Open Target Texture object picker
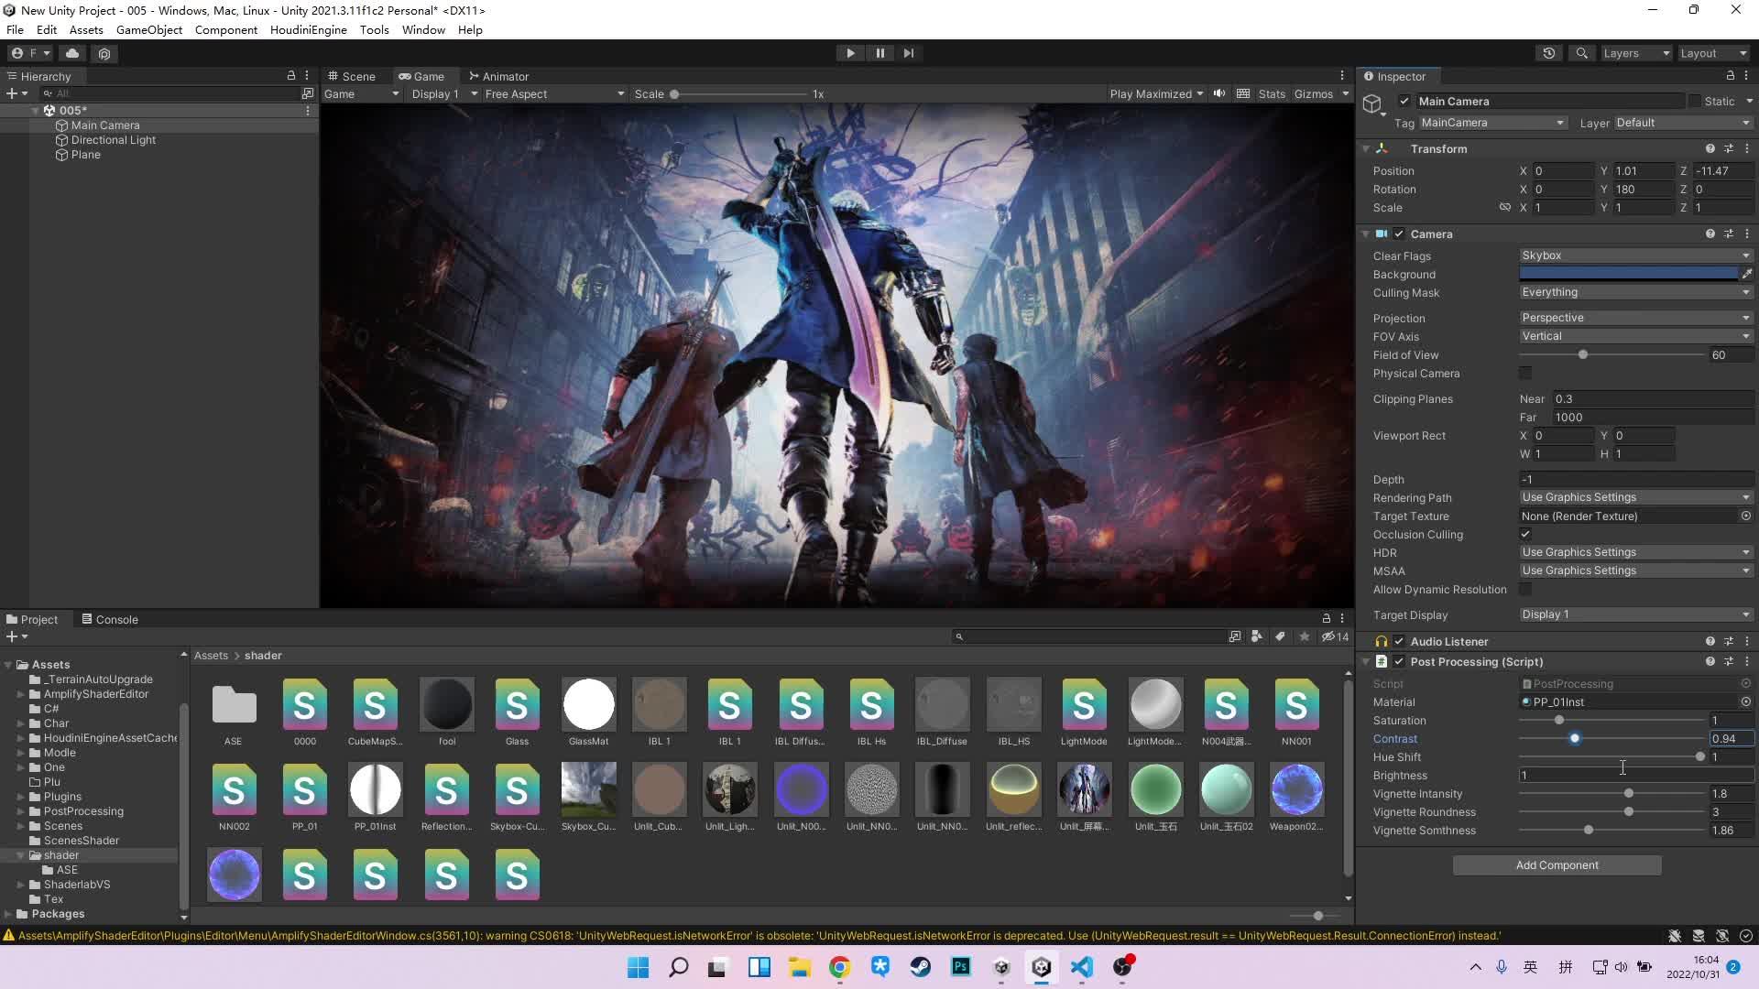Screen dimensions: 1759x989 coord(1746,516)
